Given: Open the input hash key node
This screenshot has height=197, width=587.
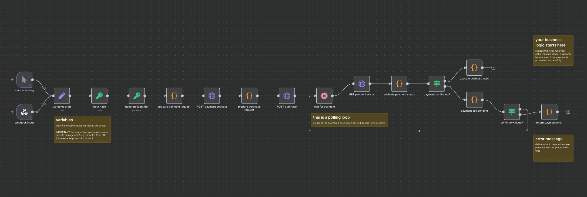Looking at the screenshot, I should [x=99, y=96].
